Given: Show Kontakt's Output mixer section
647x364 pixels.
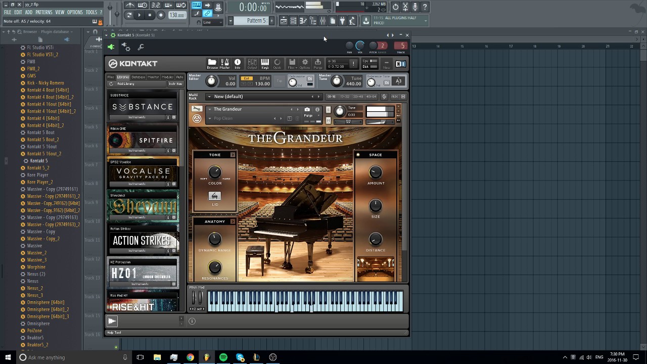Looking at the screenshot, I should tap(252, 64).
